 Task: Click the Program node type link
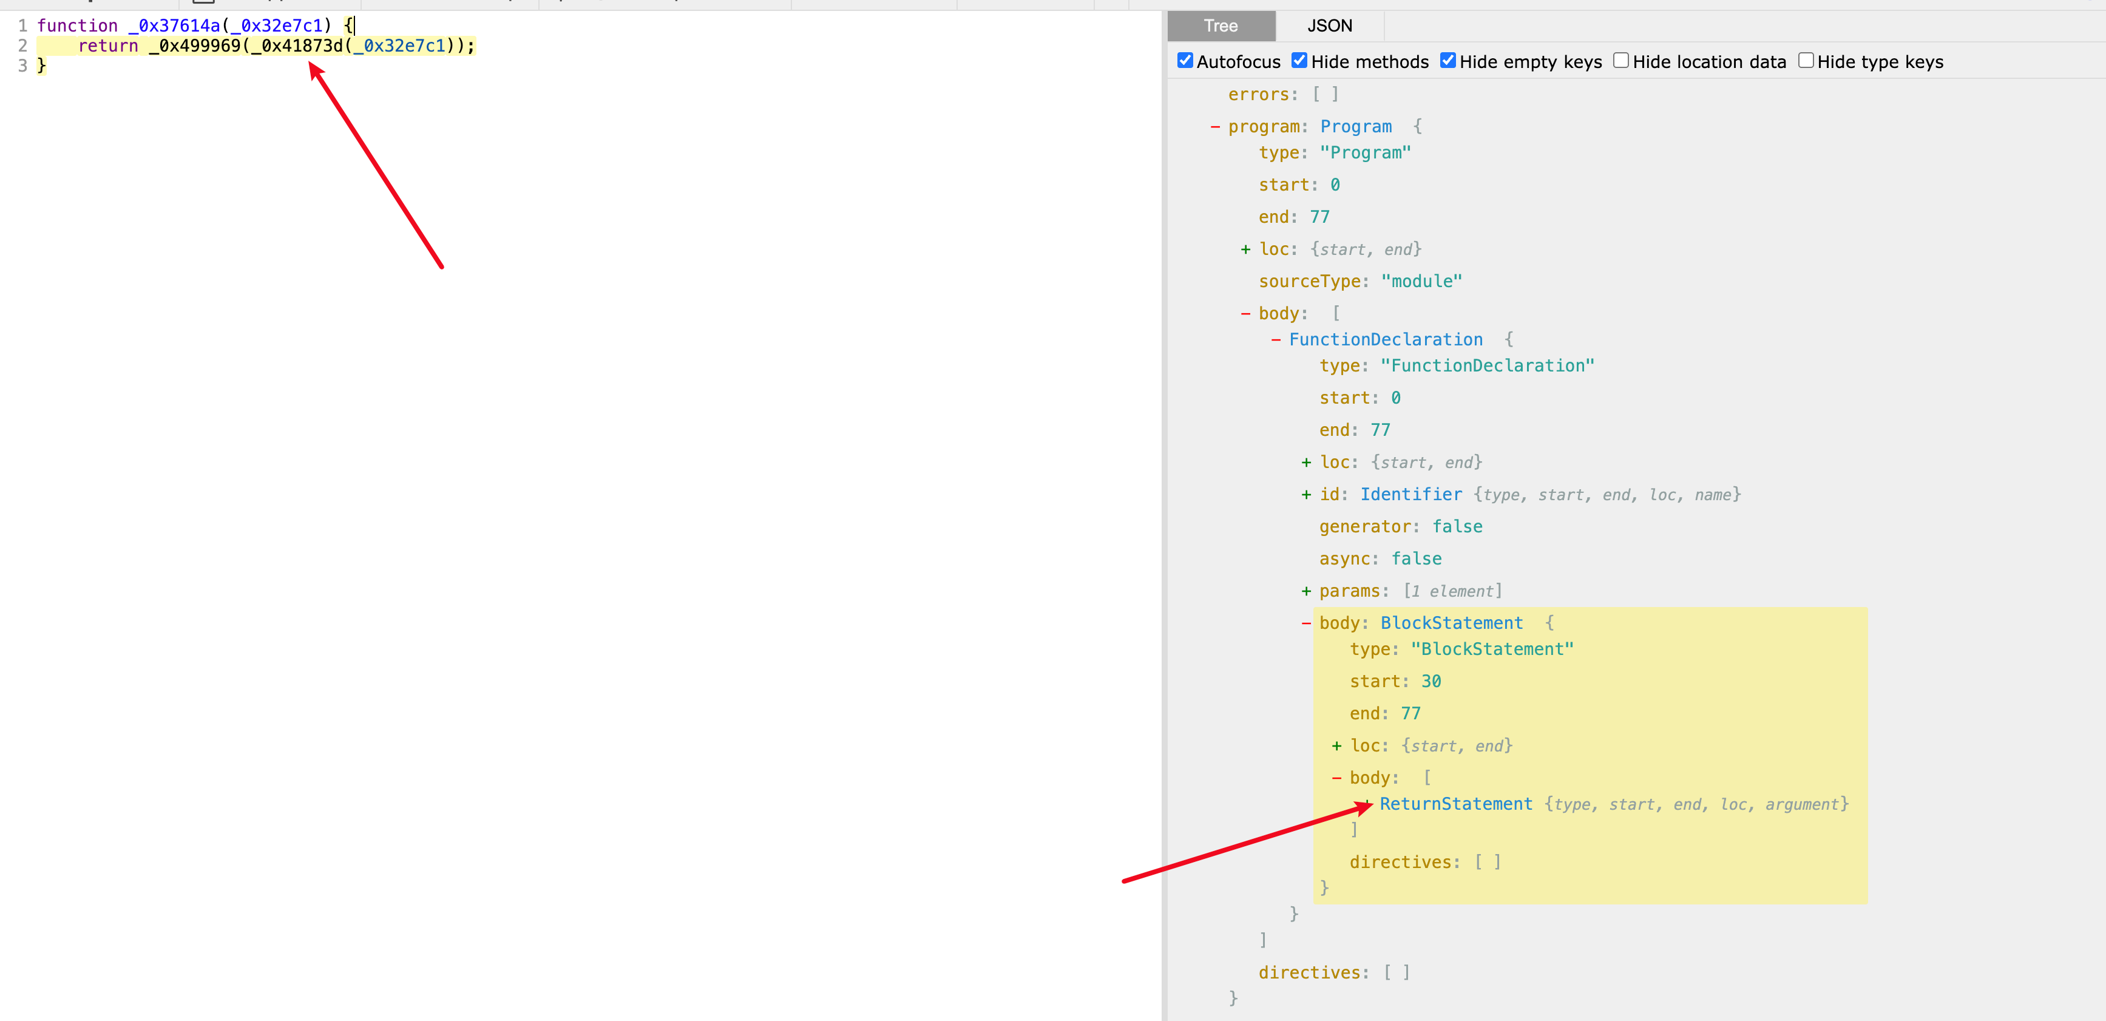(1355, 127)
